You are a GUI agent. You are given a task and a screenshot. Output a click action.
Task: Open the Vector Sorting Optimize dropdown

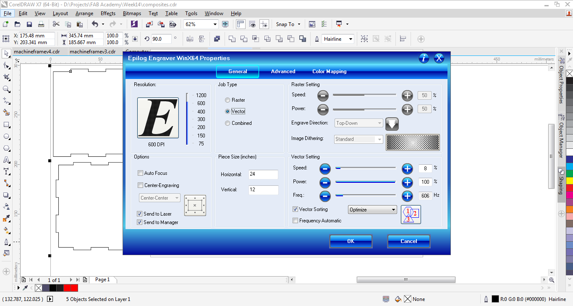372,210
